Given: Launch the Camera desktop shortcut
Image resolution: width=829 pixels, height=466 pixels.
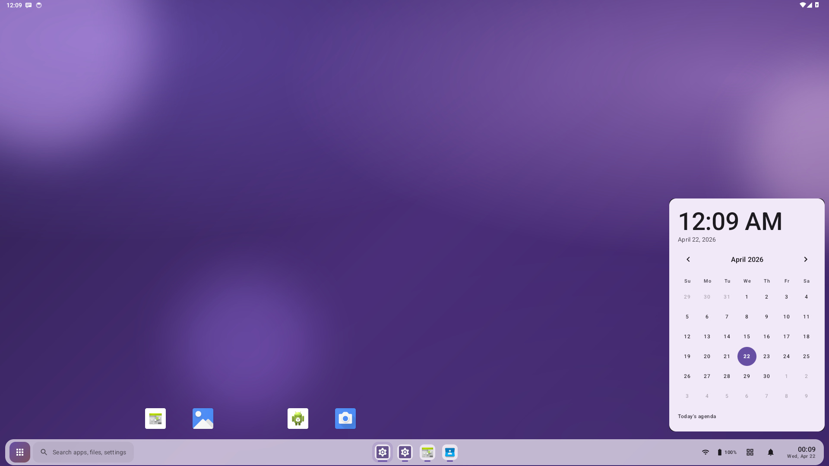Looking at the screenshot, I should pyautogui.click(x=345, y=419).
